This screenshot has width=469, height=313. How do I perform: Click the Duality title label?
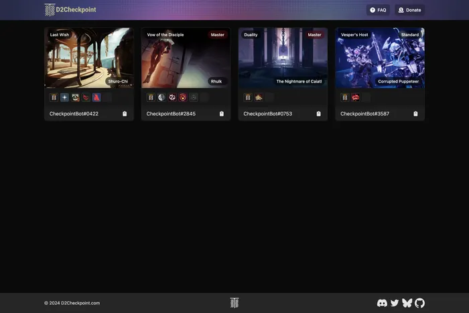251,35
